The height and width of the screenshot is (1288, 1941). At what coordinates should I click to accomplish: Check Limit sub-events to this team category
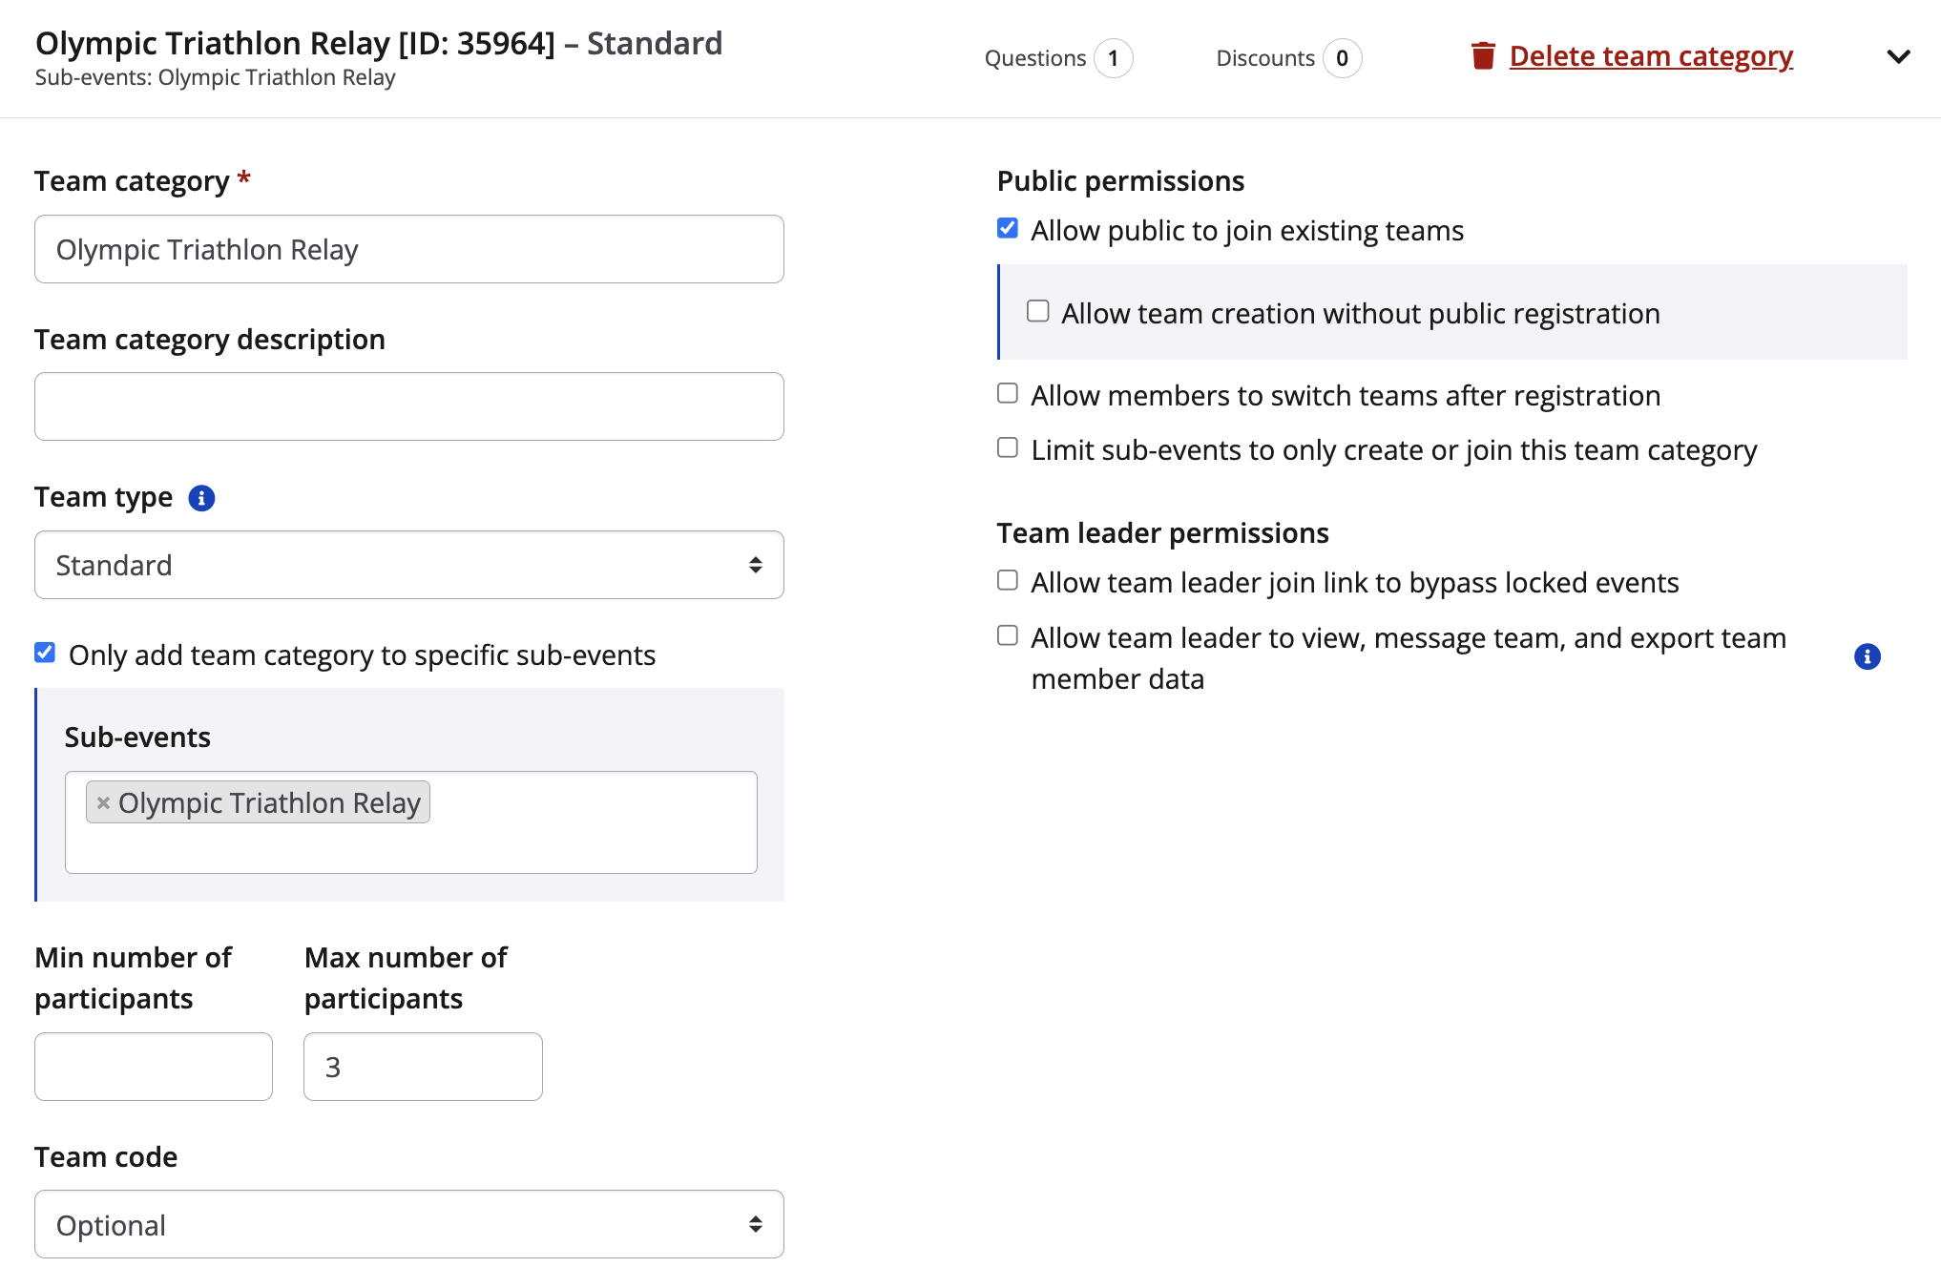[1008, 448]
